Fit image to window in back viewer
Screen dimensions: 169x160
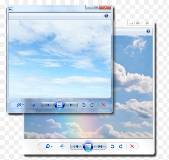(62, 146)
